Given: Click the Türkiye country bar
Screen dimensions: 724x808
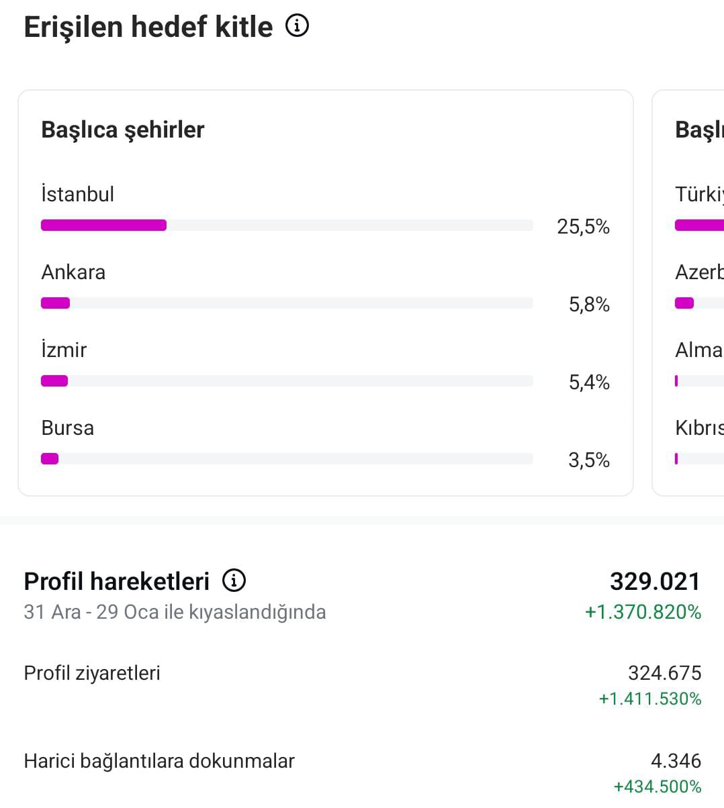Looking at the screenshot, I should click(699, 225).
